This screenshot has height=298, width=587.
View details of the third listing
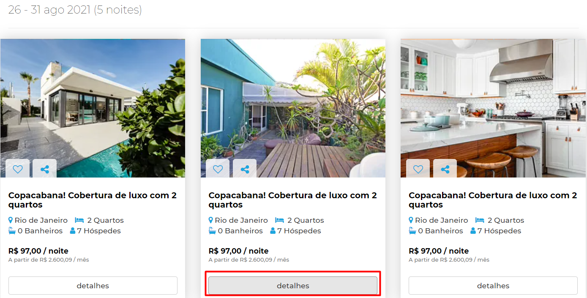tap(493, 286)
